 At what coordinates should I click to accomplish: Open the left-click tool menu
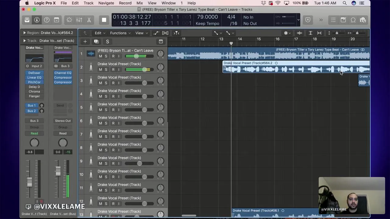click(x=218, y=33)
